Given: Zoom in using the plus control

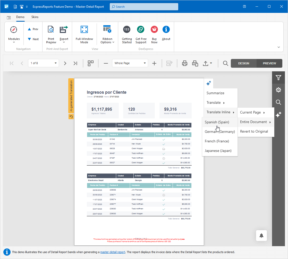Looking at the screenshot, I should pos(155,63).
